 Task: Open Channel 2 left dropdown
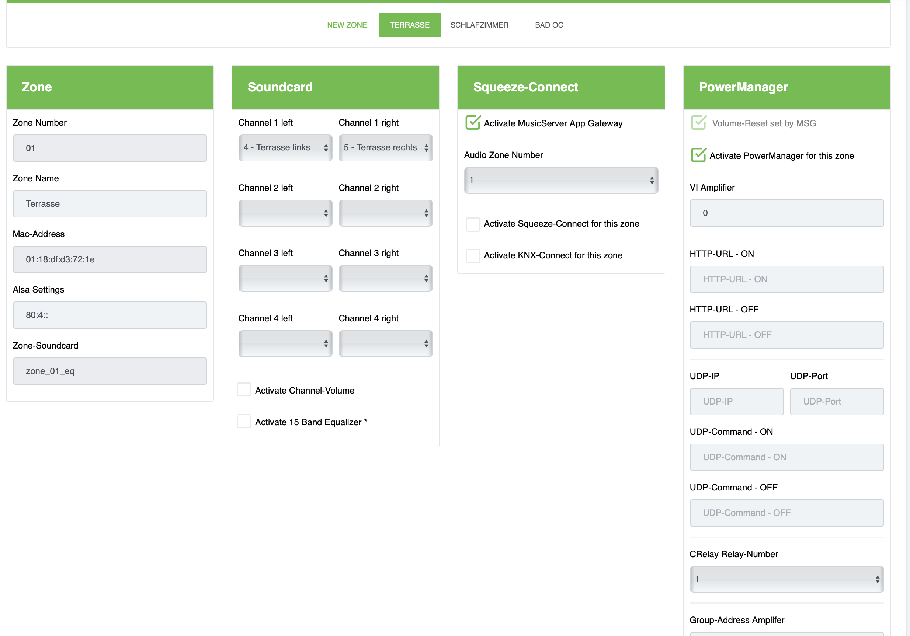[285, 213]
